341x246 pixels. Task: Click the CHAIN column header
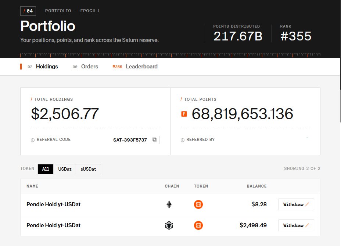click(x=172, y=186)
